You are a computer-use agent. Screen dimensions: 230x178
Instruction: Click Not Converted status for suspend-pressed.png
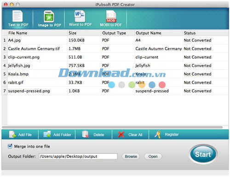tap(197, 91)
